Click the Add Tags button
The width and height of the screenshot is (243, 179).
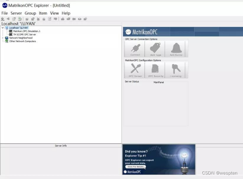156,49
